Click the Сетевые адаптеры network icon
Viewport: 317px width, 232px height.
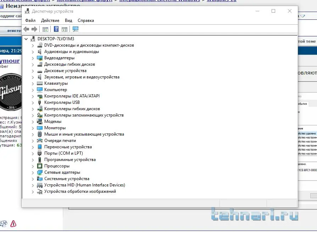(40, 172)
